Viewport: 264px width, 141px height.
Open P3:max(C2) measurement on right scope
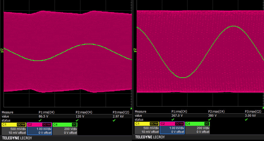pos(253,112)
